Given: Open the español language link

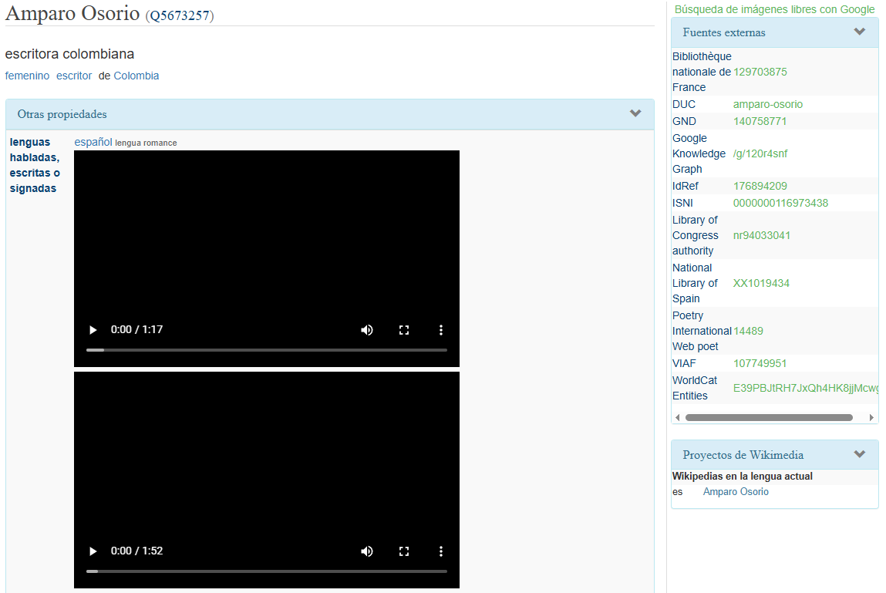Looking at the screenshot, I should click(93, 142).
